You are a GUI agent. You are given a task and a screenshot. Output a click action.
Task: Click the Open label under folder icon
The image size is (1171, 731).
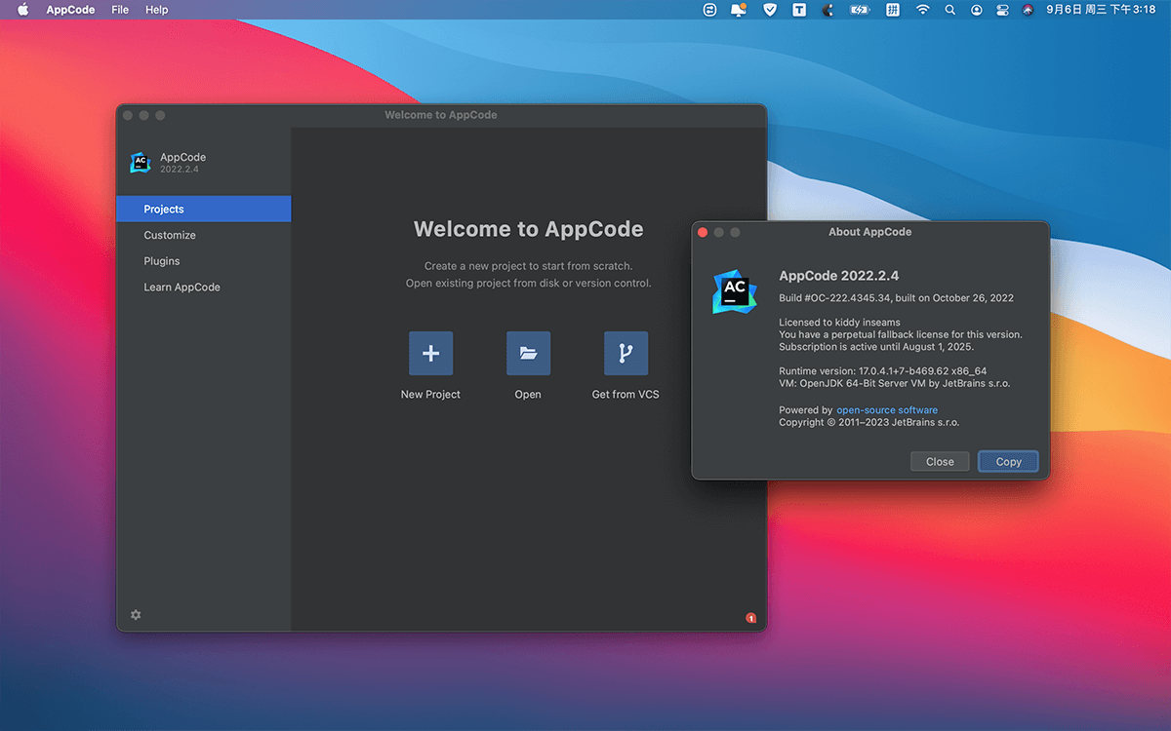pos(528,395)
